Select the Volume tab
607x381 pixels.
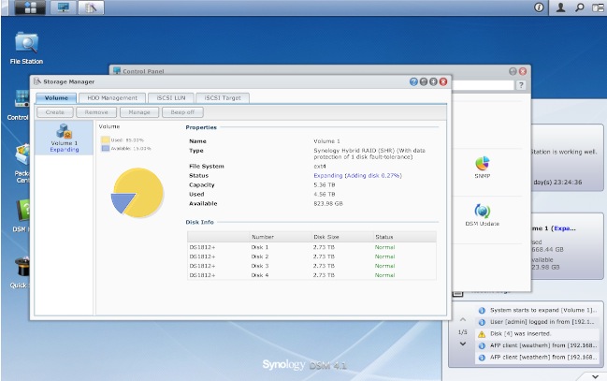pyautogui.click(x=56, y=98)
